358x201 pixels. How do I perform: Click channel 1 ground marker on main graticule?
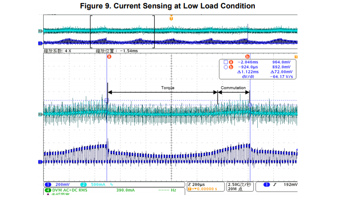[x=41, y=162]
